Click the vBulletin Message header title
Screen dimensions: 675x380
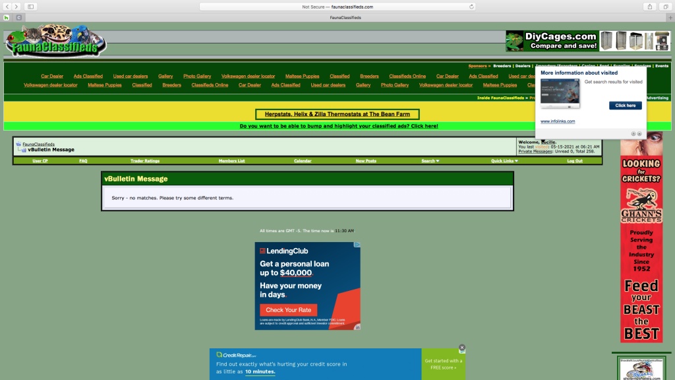coord(136,179)
